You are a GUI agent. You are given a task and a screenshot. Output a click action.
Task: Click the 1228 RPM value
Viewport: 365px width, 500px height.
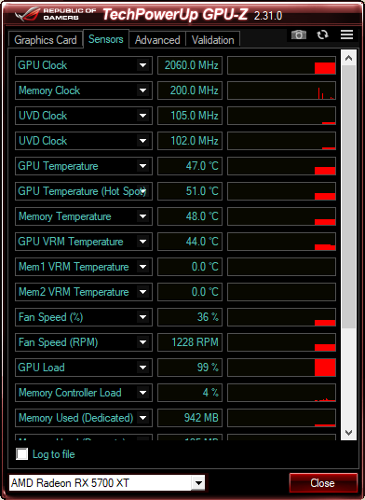click(x=190, y=342)
